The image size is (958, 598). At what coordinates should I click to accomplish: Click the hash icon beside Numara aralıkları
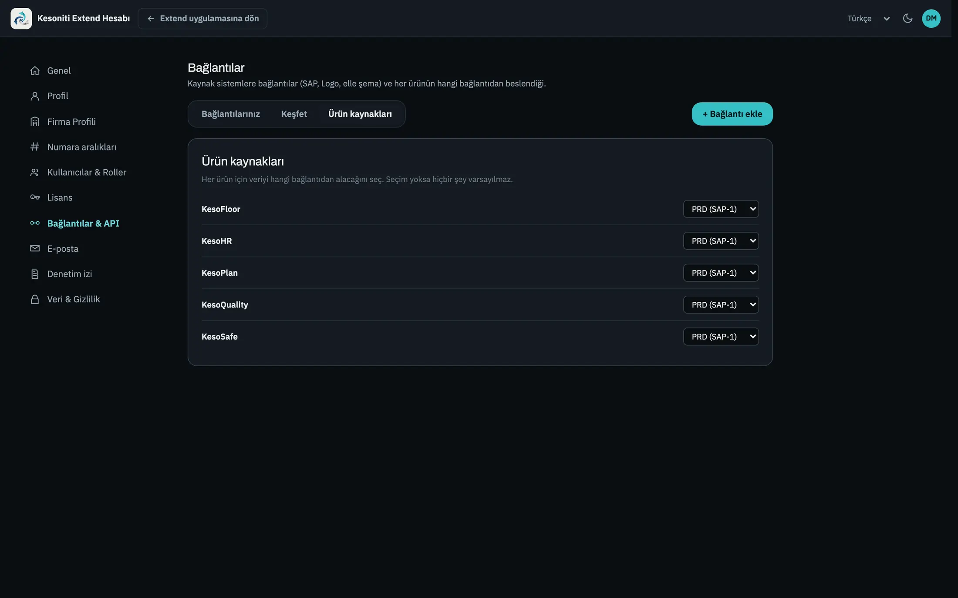pos(35,147)
